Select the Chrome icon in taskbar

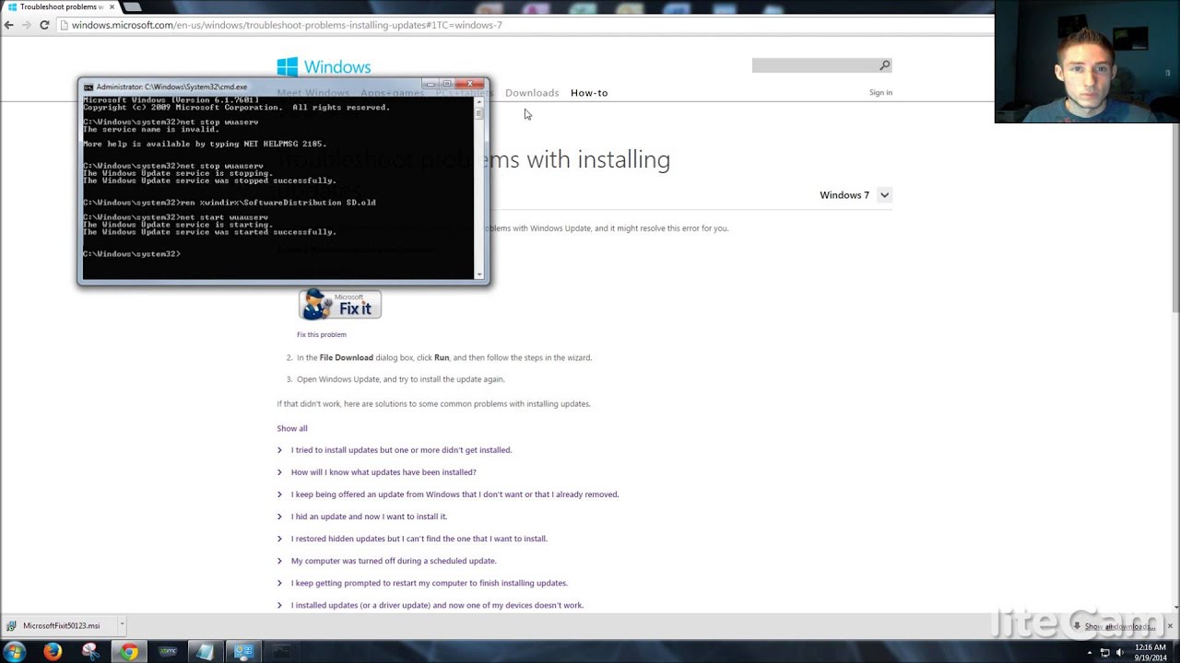tap(129, 652)
